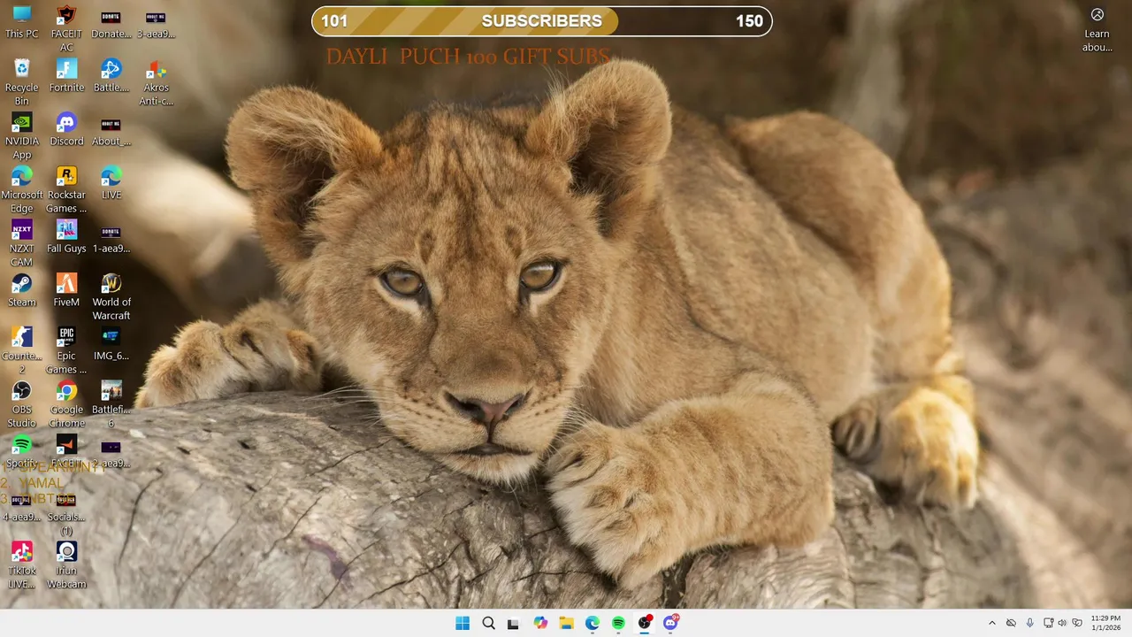Open TikTok LIVE Studio shortcut

point(21,566)
